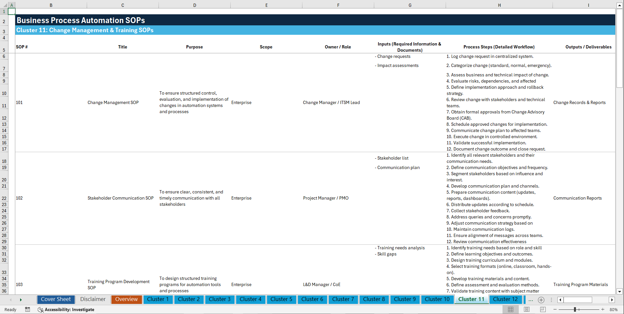
Task: Open the Cover Sheet tab
Action: 56,299
